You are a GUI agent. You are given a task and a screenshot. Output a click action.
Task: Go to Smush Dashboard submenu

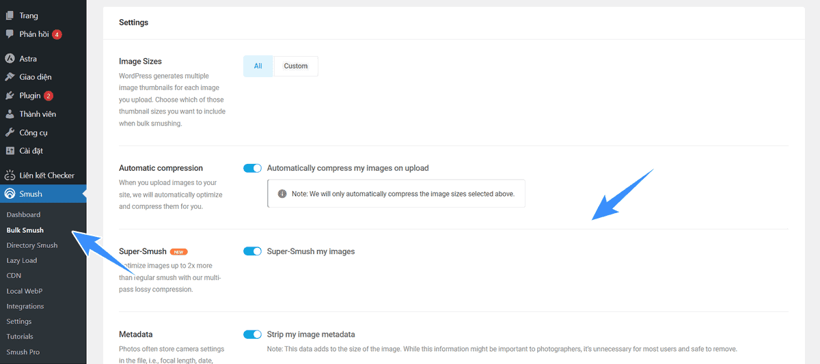pos(23,214)
